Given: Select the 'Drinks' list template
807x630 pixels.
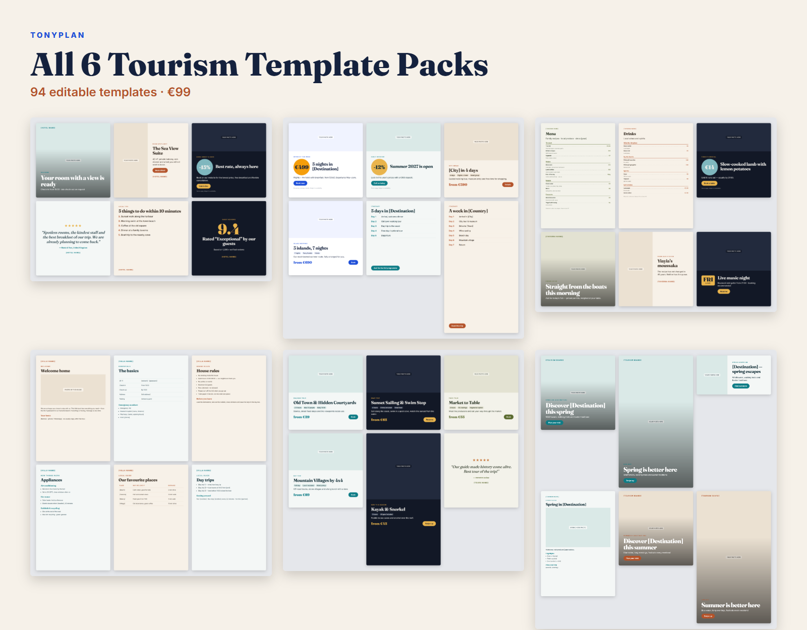Looking at the screenshot, I should [x=656, y=176].
